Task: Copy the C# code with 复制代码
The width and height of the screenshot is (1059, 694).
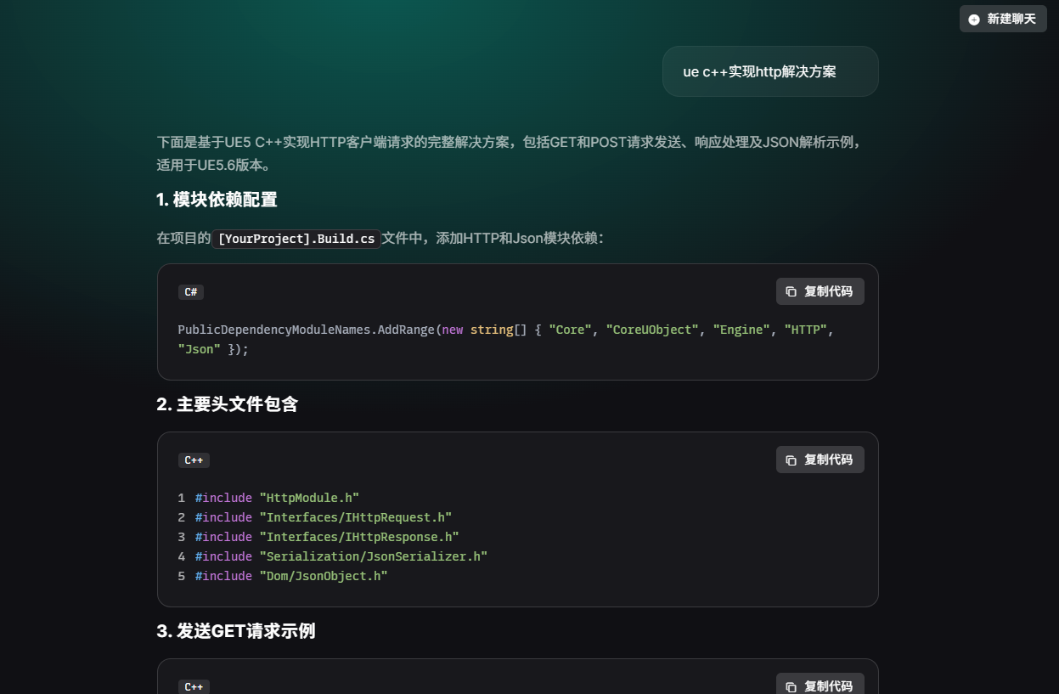Action: pyautogui.click(x=820, y=291)
